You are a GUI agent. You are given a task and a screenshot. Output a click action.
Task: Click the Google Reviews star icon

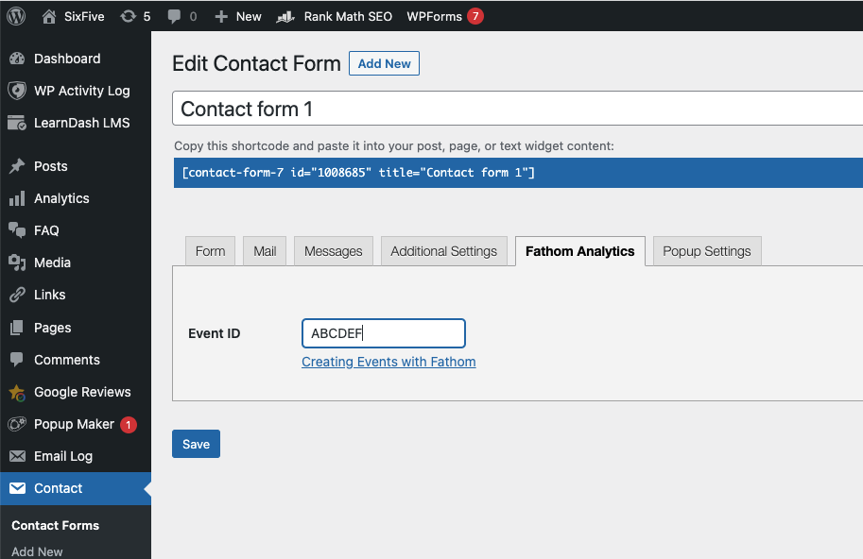pyautogui.click(x=17, y=393)
